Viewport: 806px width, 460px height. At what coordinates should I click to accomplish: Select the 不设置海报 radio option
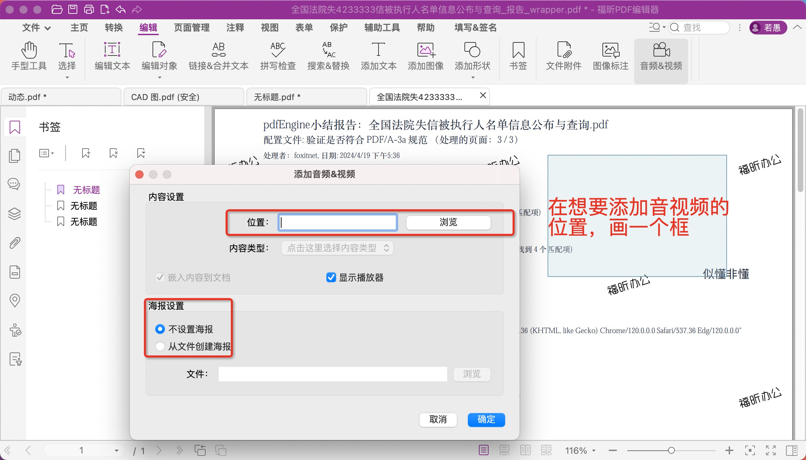pyautogui.click(x=160, y=329)
